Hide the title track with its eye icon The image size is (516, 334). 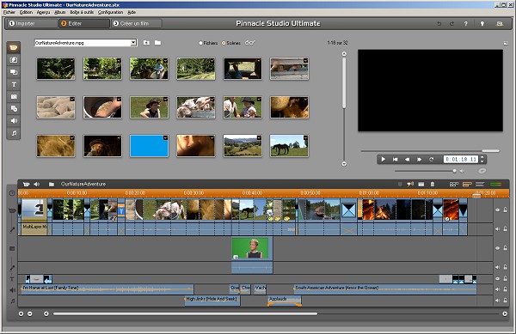498,278
